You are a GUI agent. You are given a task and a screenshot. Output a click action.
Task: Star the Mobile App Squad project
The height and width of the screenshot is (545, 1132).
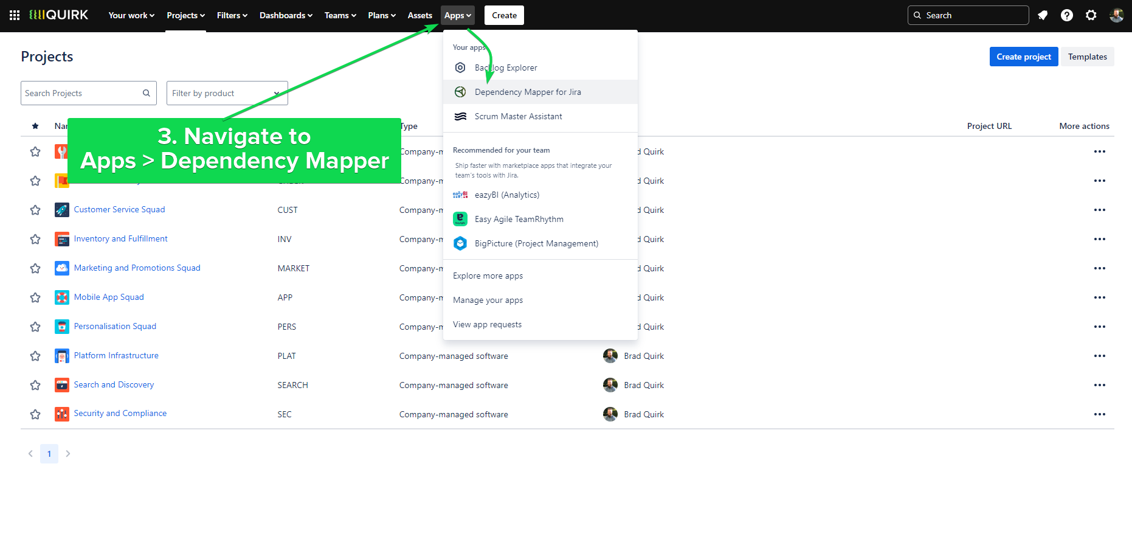(35, 297)
